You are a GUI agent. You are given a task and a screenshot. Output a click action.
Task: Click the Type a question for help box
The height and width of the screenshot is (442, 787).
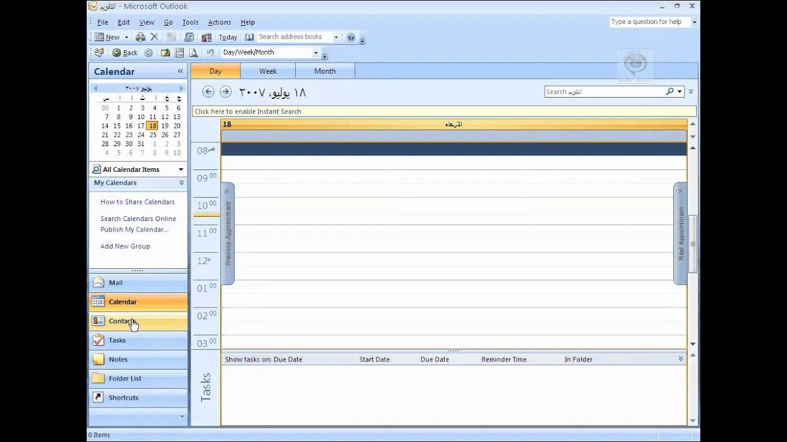click(x=650, y=22)
